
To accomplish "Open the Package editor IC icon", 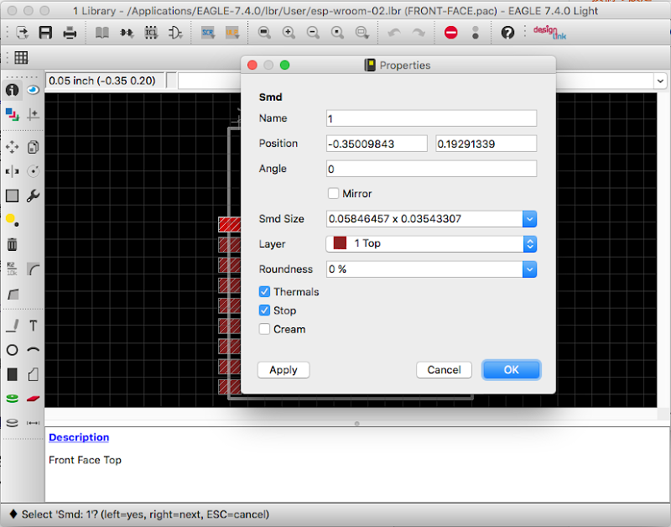I will [151, 33].
